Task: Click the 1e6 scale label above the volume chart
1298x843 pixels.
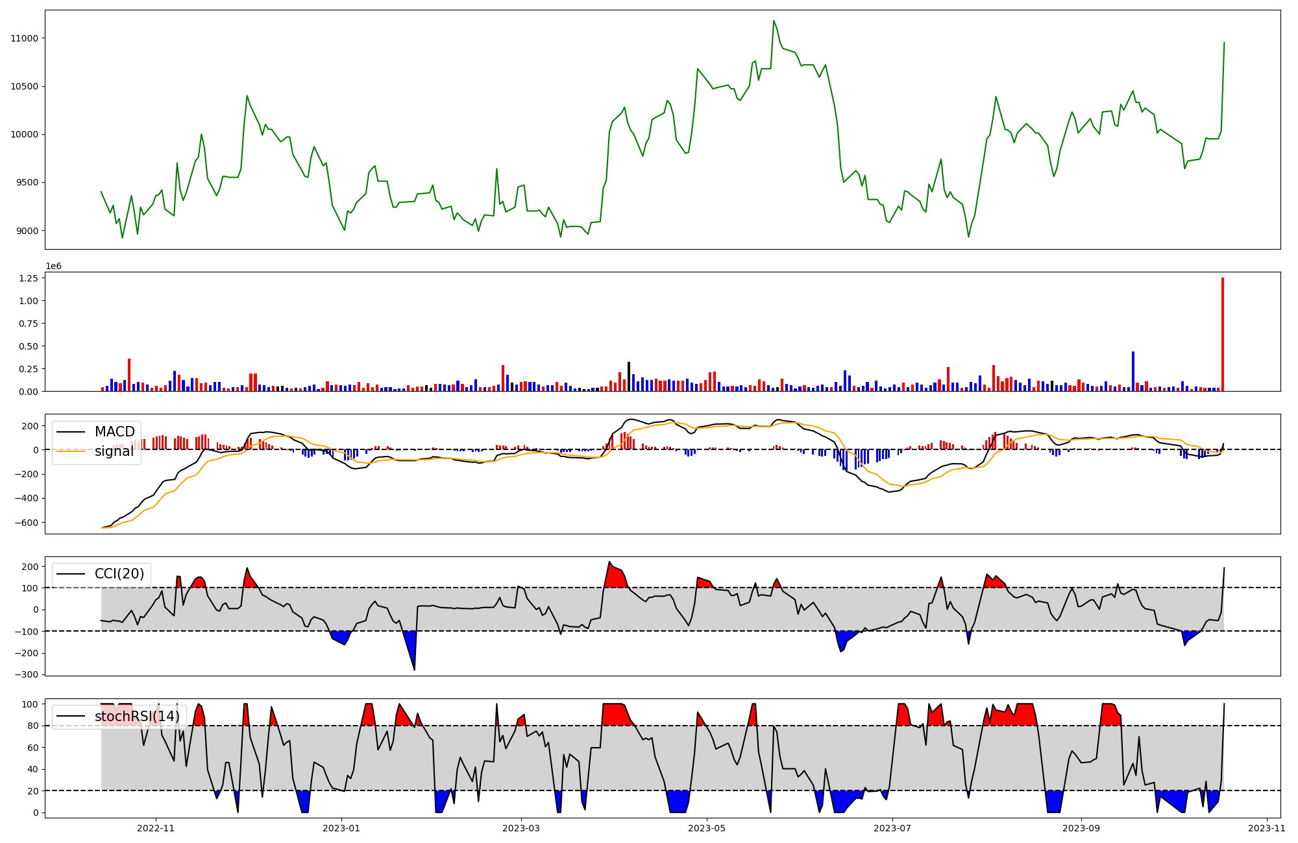Action: (x=53, y=267)
